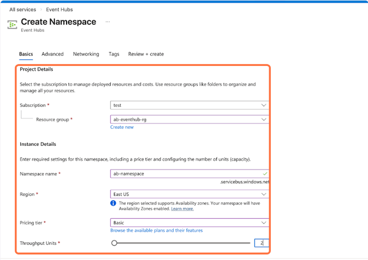The image size is (368, 260).
Task: Click Create new resource group link
Action: (x=122, y=127)
